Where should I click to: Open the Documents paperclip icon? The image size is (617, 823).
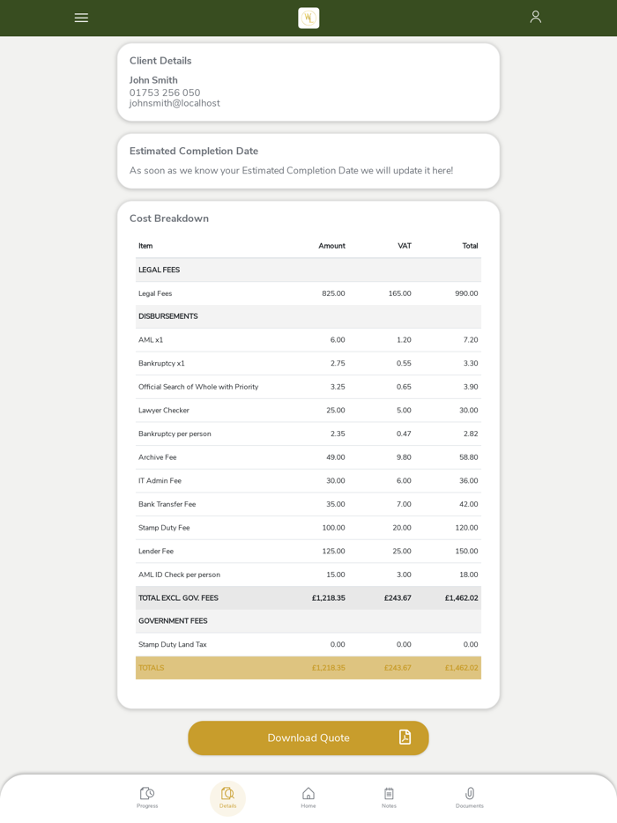click(x=470, y=793)
